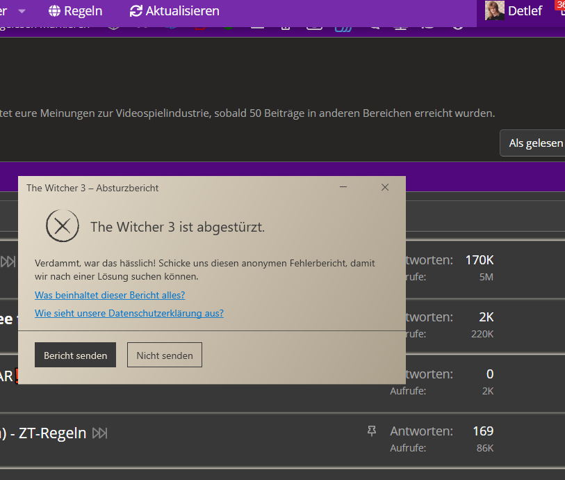Close the Witcher 3 Absturzbericht dialog
Viewport: 565px width, 480px height.
[x=385, y=187]
